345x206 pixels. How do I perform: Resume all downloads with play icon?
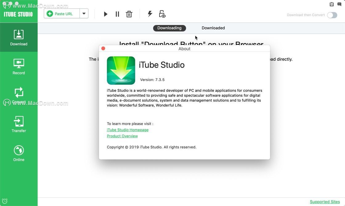click(x=106, y=14)
